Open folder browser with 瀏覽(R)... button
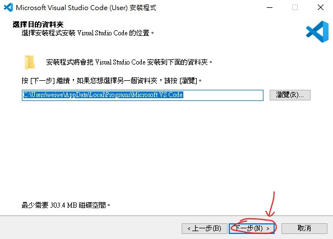The height and width of the screenshot is (239, 333). (290, 95)
